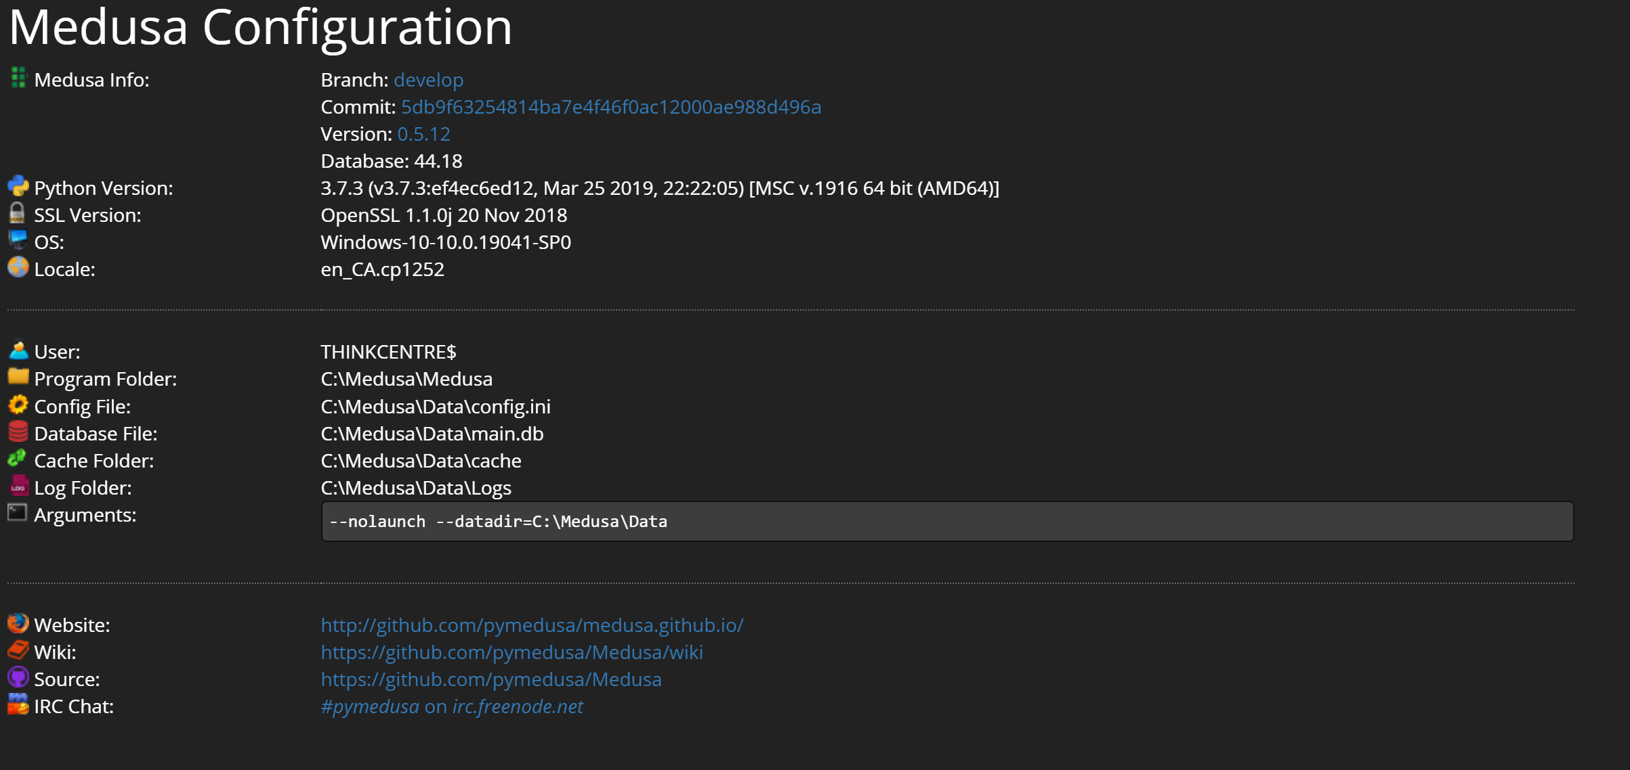Click the Locale globe icon
This screenshot has width=1630, height=770.
[18, 269]
